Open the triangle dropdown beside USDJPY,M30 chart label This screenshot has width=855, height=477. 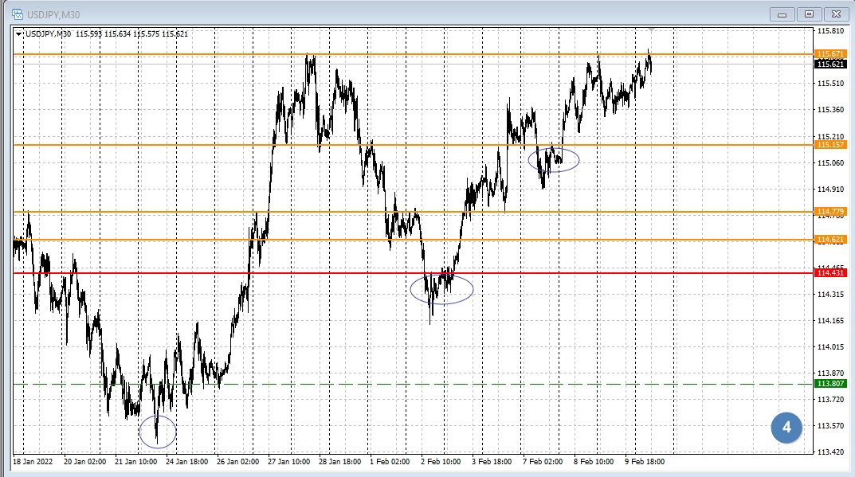(19, 33)
